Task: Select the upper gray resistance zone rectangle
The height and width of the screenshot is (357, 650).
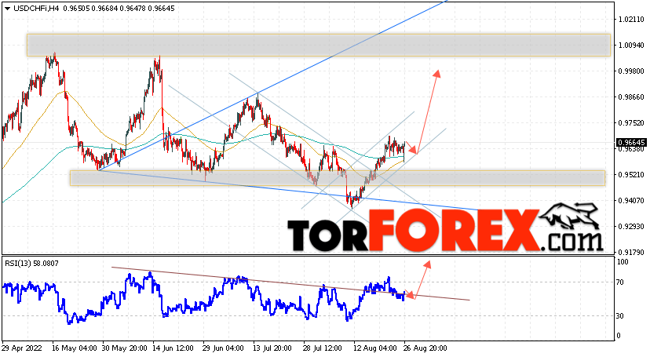Action: tap(319, 46)
